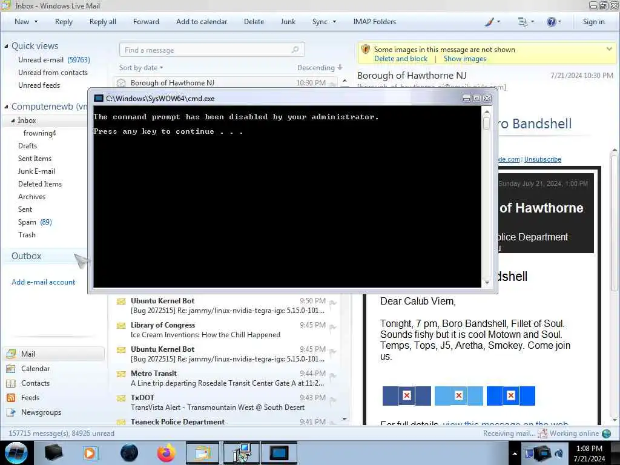
Task: Click the first broken social image in email
Action: point(406,396)
